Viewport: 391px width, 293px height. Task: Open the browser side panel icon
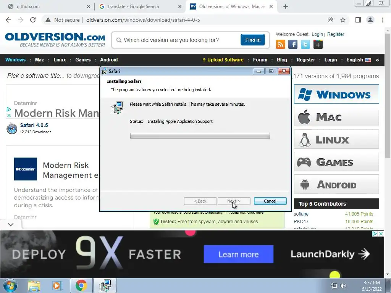[x=358, y=20]
